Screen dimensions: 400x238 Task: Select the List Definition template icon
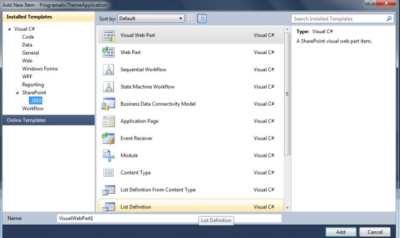click(x=108, y=207)
